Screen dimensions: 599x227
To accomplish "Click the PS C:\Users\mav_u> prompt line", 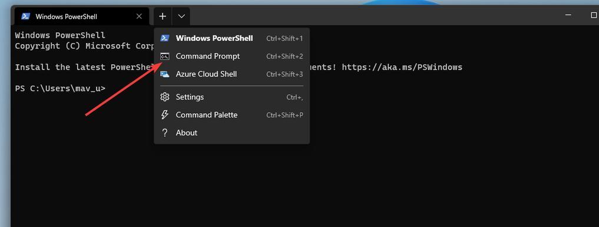I will [60, 88].
